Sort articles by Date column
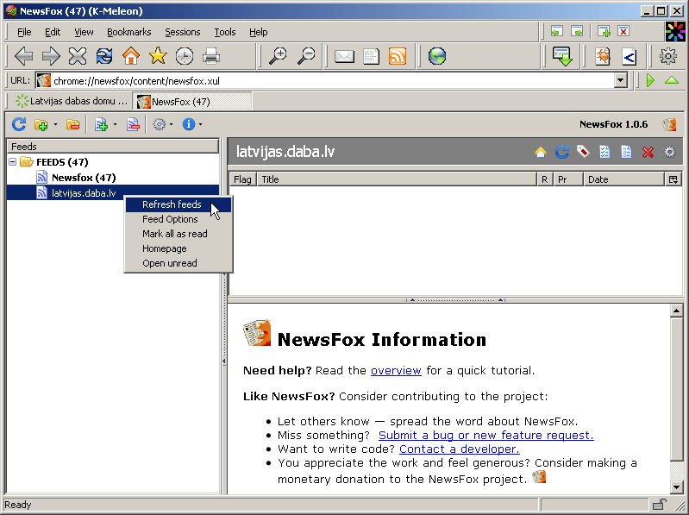 [623, 179]
